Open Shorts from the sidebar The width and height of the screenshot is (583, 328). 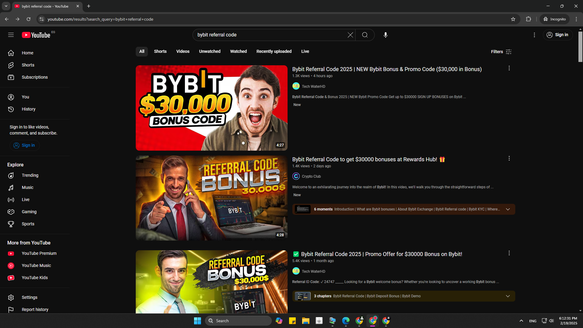(x=28, y=65)
